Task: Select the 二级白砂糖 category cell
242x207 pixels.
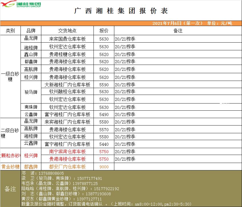Action: (x=10, y=133)
